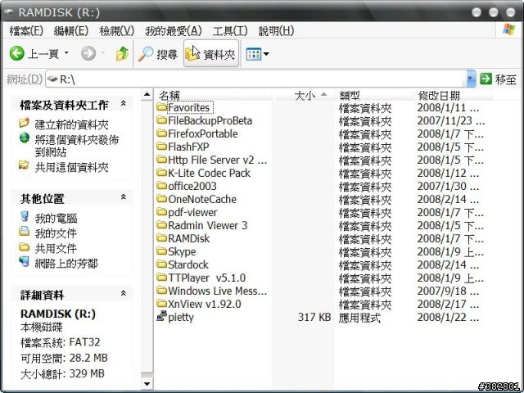The width and height of the screenshot is (524, 393).
Task: Click the sidebar scroll down arrow
Action: tap(147, 384)
